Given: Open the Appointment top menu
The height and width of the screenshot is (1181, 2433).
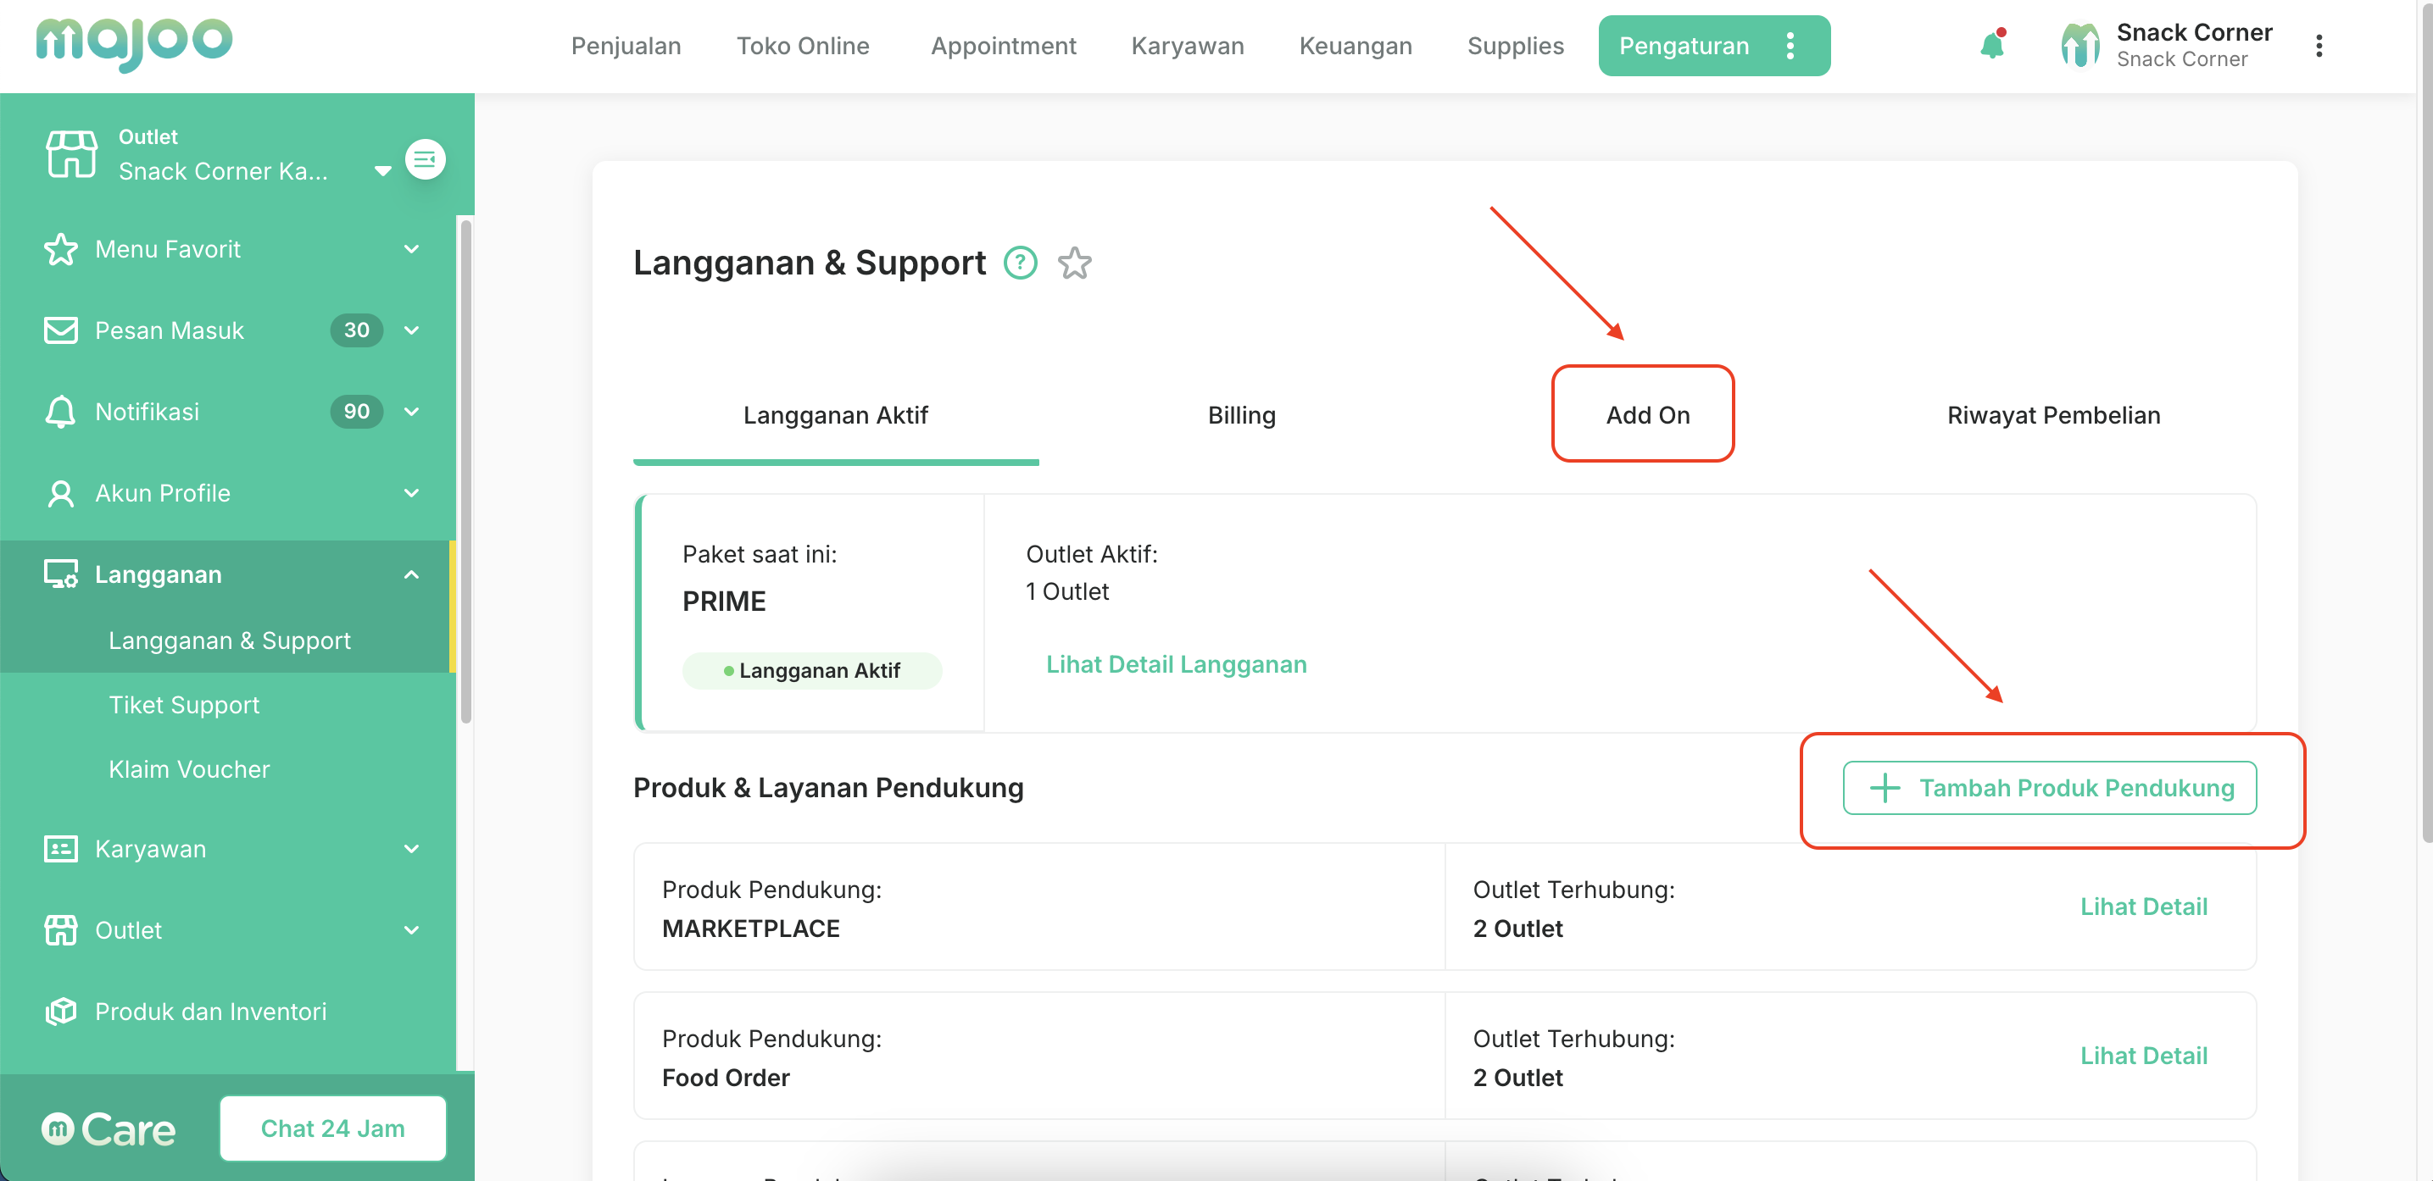Looking at the screenshot, I should 1003,45.
